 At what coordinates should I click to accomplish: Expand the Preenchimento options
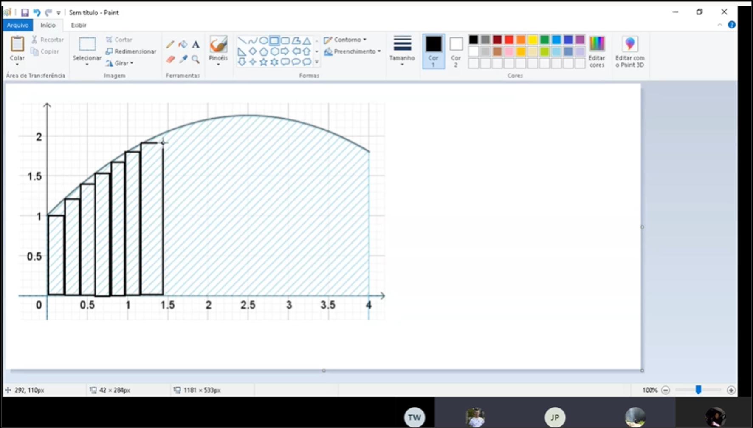click(x=353, y=51)
